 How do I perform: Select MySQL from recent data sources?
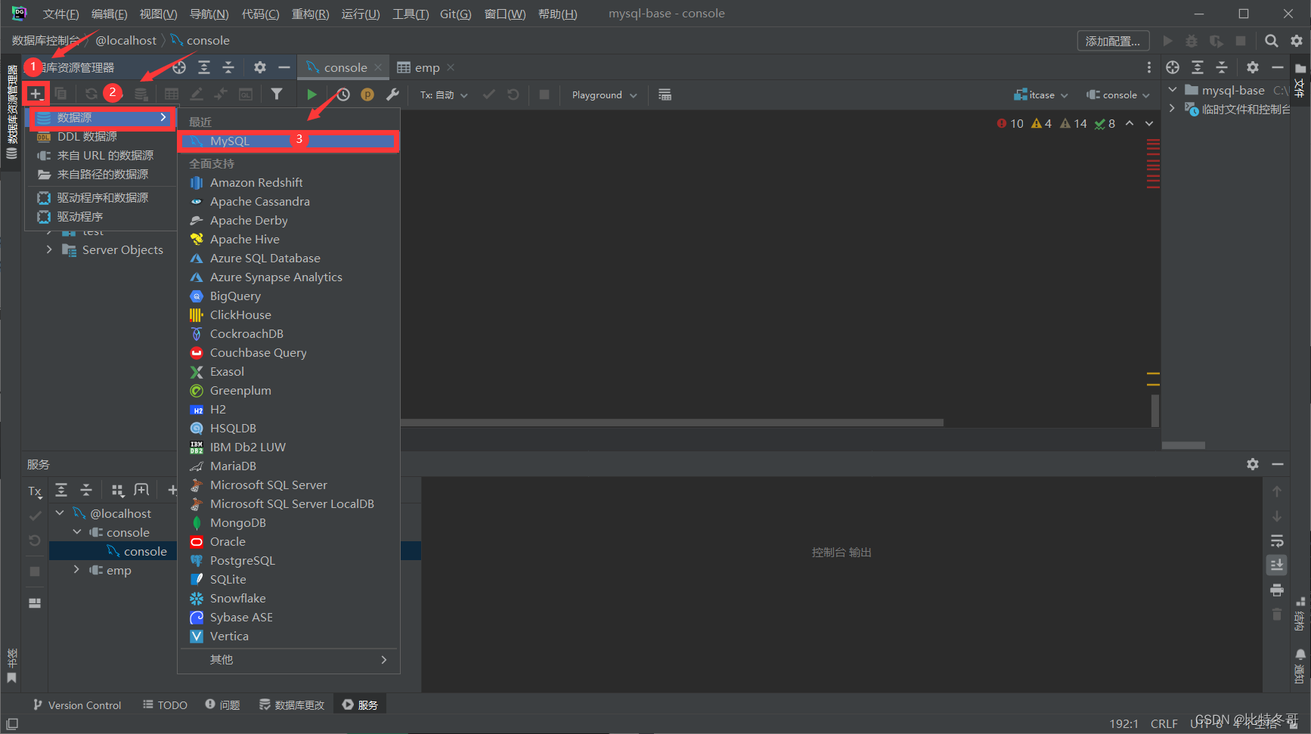tap(289, 141)
